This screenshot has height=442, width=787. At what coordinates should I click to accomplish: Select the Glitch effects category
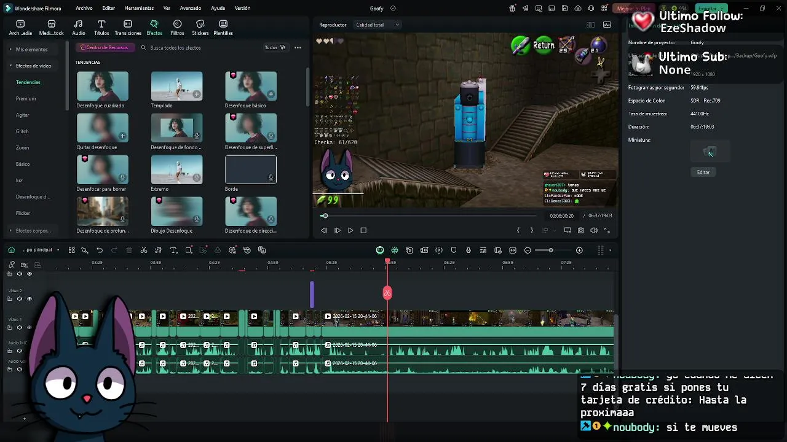(22, 131)
